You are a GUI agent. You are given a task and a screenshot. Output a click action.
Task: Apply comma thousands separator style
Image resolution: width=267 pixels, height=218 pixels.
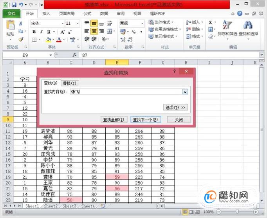141,32
